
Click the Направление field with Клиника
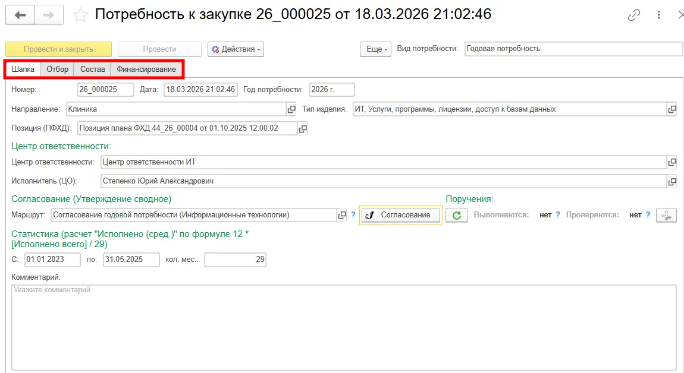tap(176, 109)
